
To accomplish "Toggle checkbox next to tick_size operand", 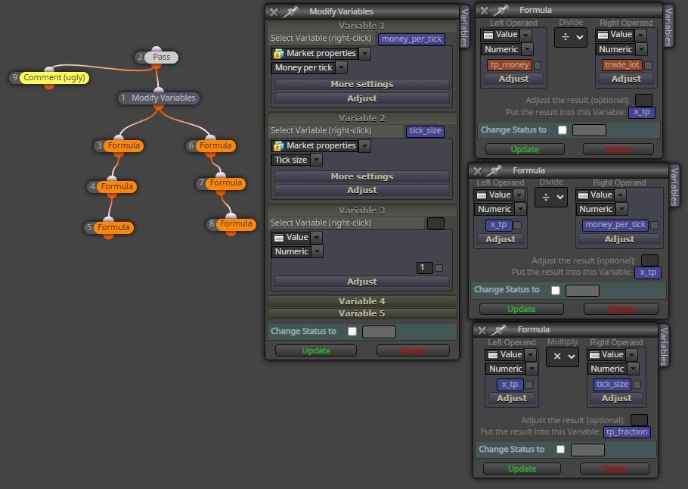I will [637, 385].
